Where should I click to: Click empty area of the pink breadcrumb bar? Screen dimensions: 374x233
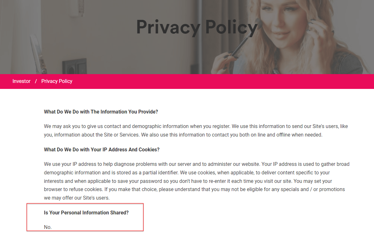[221, 81]
